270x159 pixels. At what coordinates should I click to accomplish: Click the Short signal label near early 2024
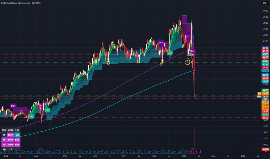(161, 42)
